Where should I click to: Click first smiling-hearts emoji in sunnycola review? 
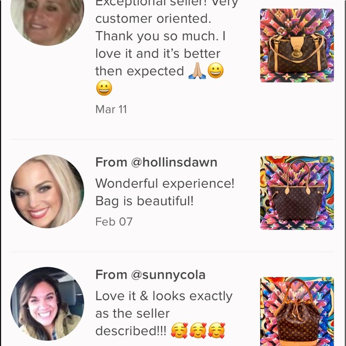180,330
